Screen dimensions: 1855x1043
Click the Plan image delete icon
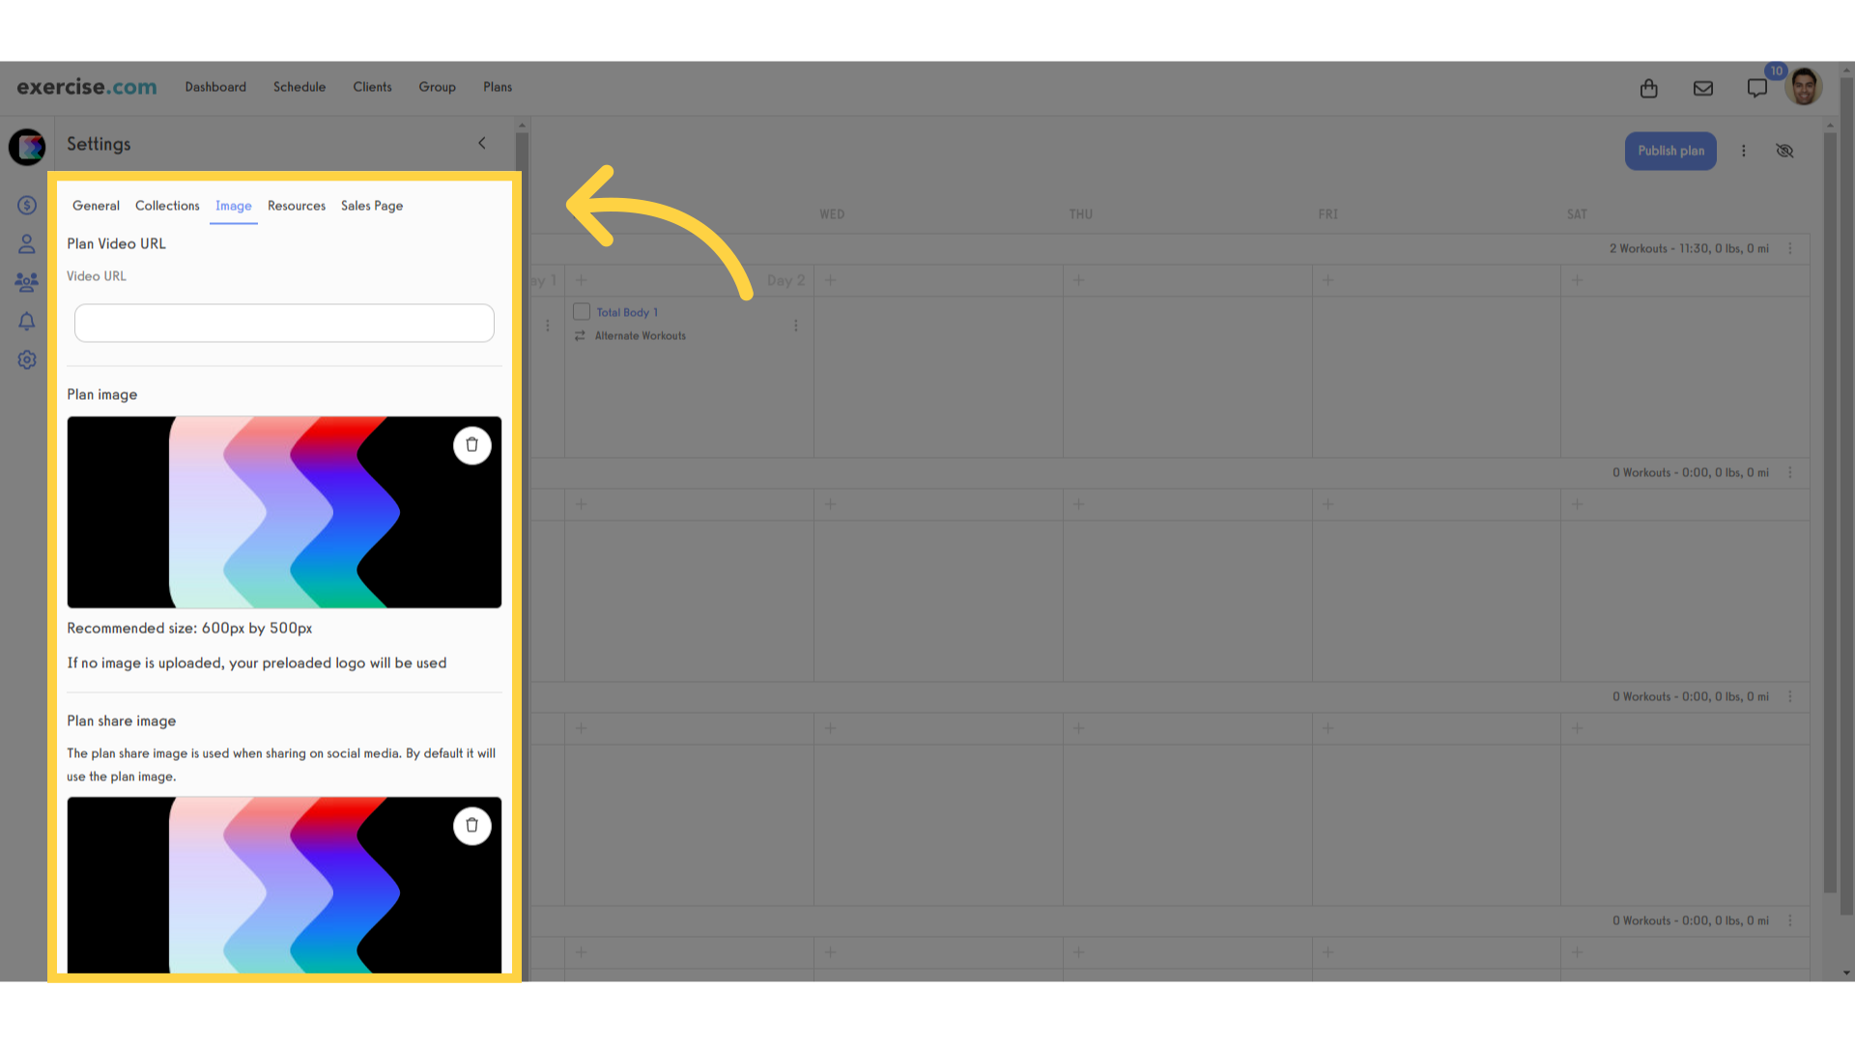(x=472, y=444)
